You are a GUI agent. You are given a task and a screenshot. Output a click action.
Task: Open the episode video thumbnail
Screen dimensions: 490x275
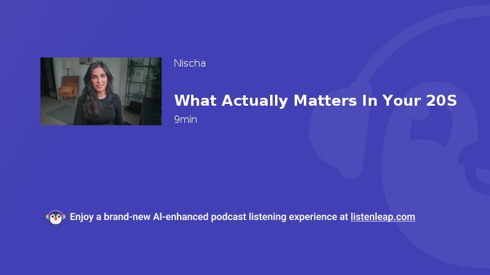[101, 91]
